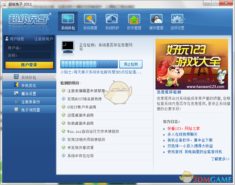The image size is (235, 185).
Task: Click the warning icon beside 发现IE相关项目被修改
Action: [x=64, y=139]
